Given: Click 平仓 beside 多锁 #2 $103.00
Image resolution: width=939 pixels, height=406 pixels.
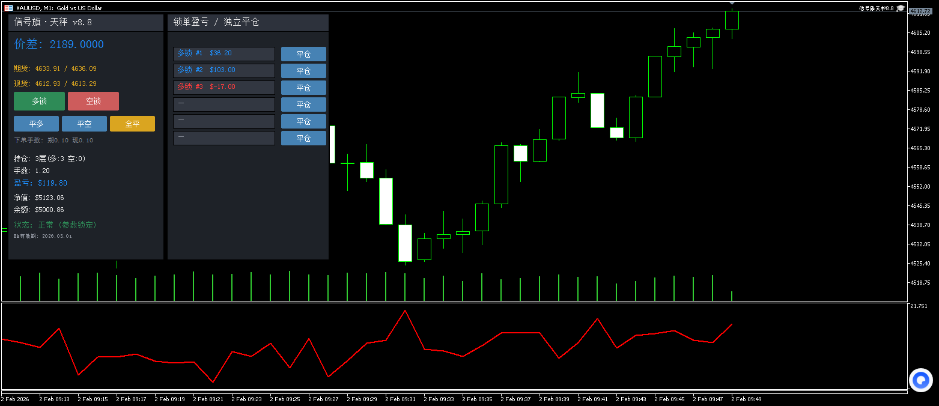Looking at the screenshot, I should click(x=303, y=71).
